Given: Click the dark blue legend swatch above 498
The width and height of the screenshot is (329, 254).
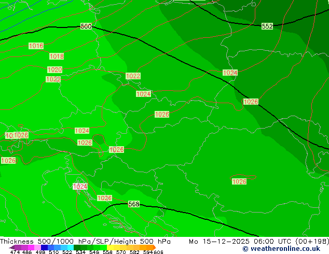Looking at the screenshot, I should pos(44,247).
